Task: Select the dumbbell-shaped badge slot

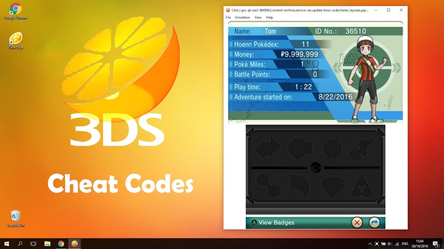Action: (x=268, y=185)
